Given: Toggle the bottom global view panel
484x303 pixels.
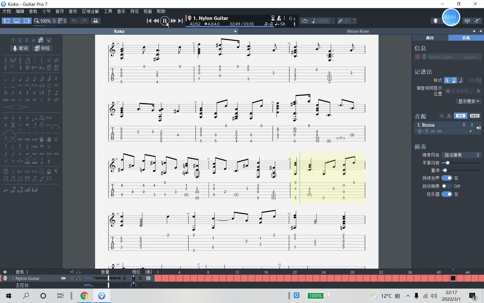Looking at the screenshot, I should click(17, 21).
